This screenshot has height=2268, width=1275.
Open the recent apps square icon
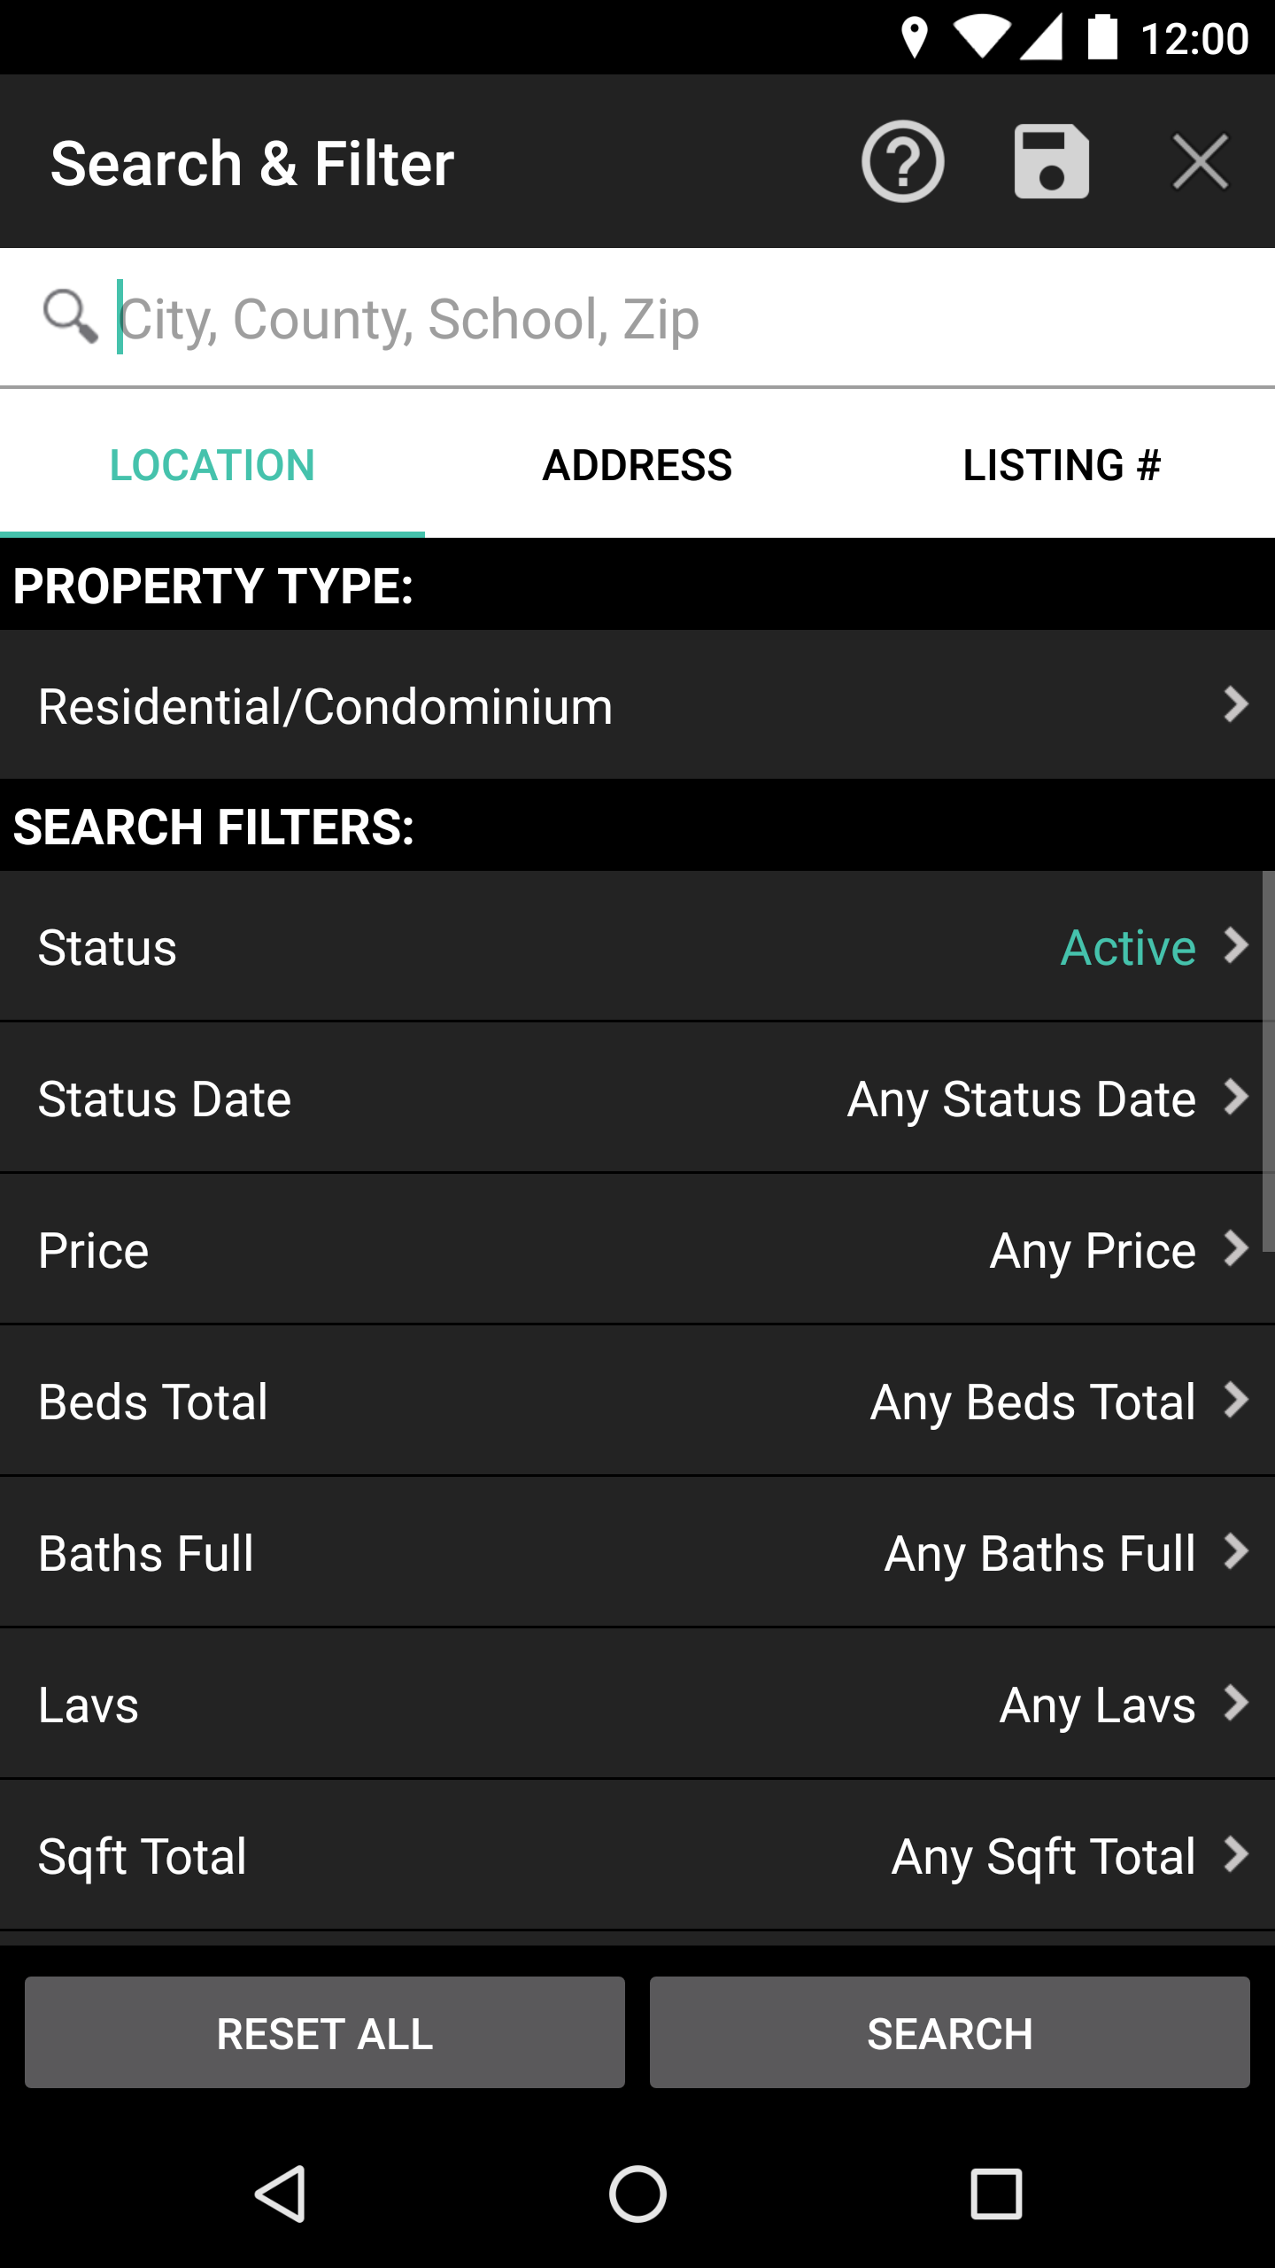pos(996,2194)
